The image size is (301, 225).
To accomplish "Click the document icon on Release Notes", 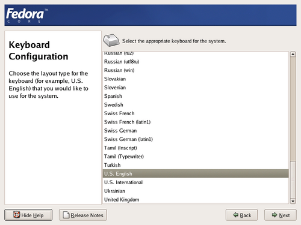I will (66, 215).
